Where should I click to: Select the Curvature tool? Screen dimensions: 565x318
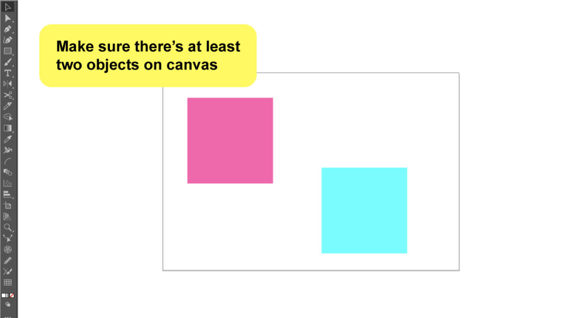click(x=7, y=40)
